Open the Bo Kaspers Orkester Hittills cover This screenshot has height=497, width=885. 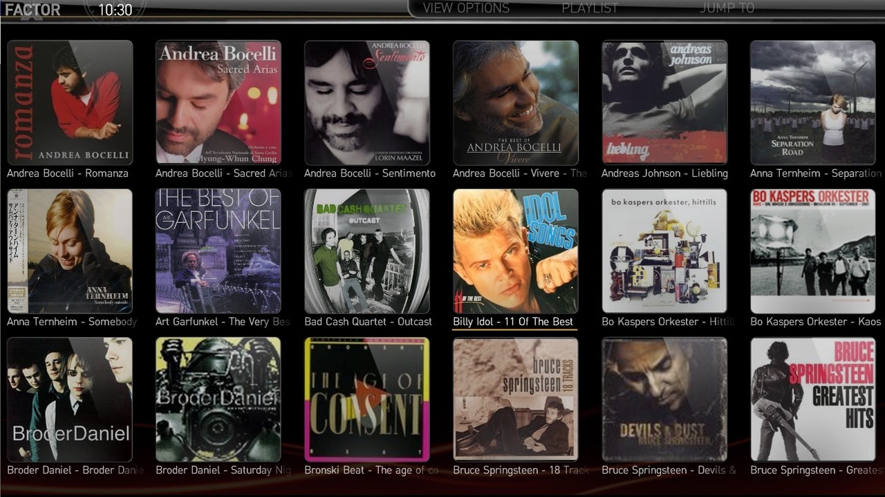pyautogui.click(x=664, y=251)
